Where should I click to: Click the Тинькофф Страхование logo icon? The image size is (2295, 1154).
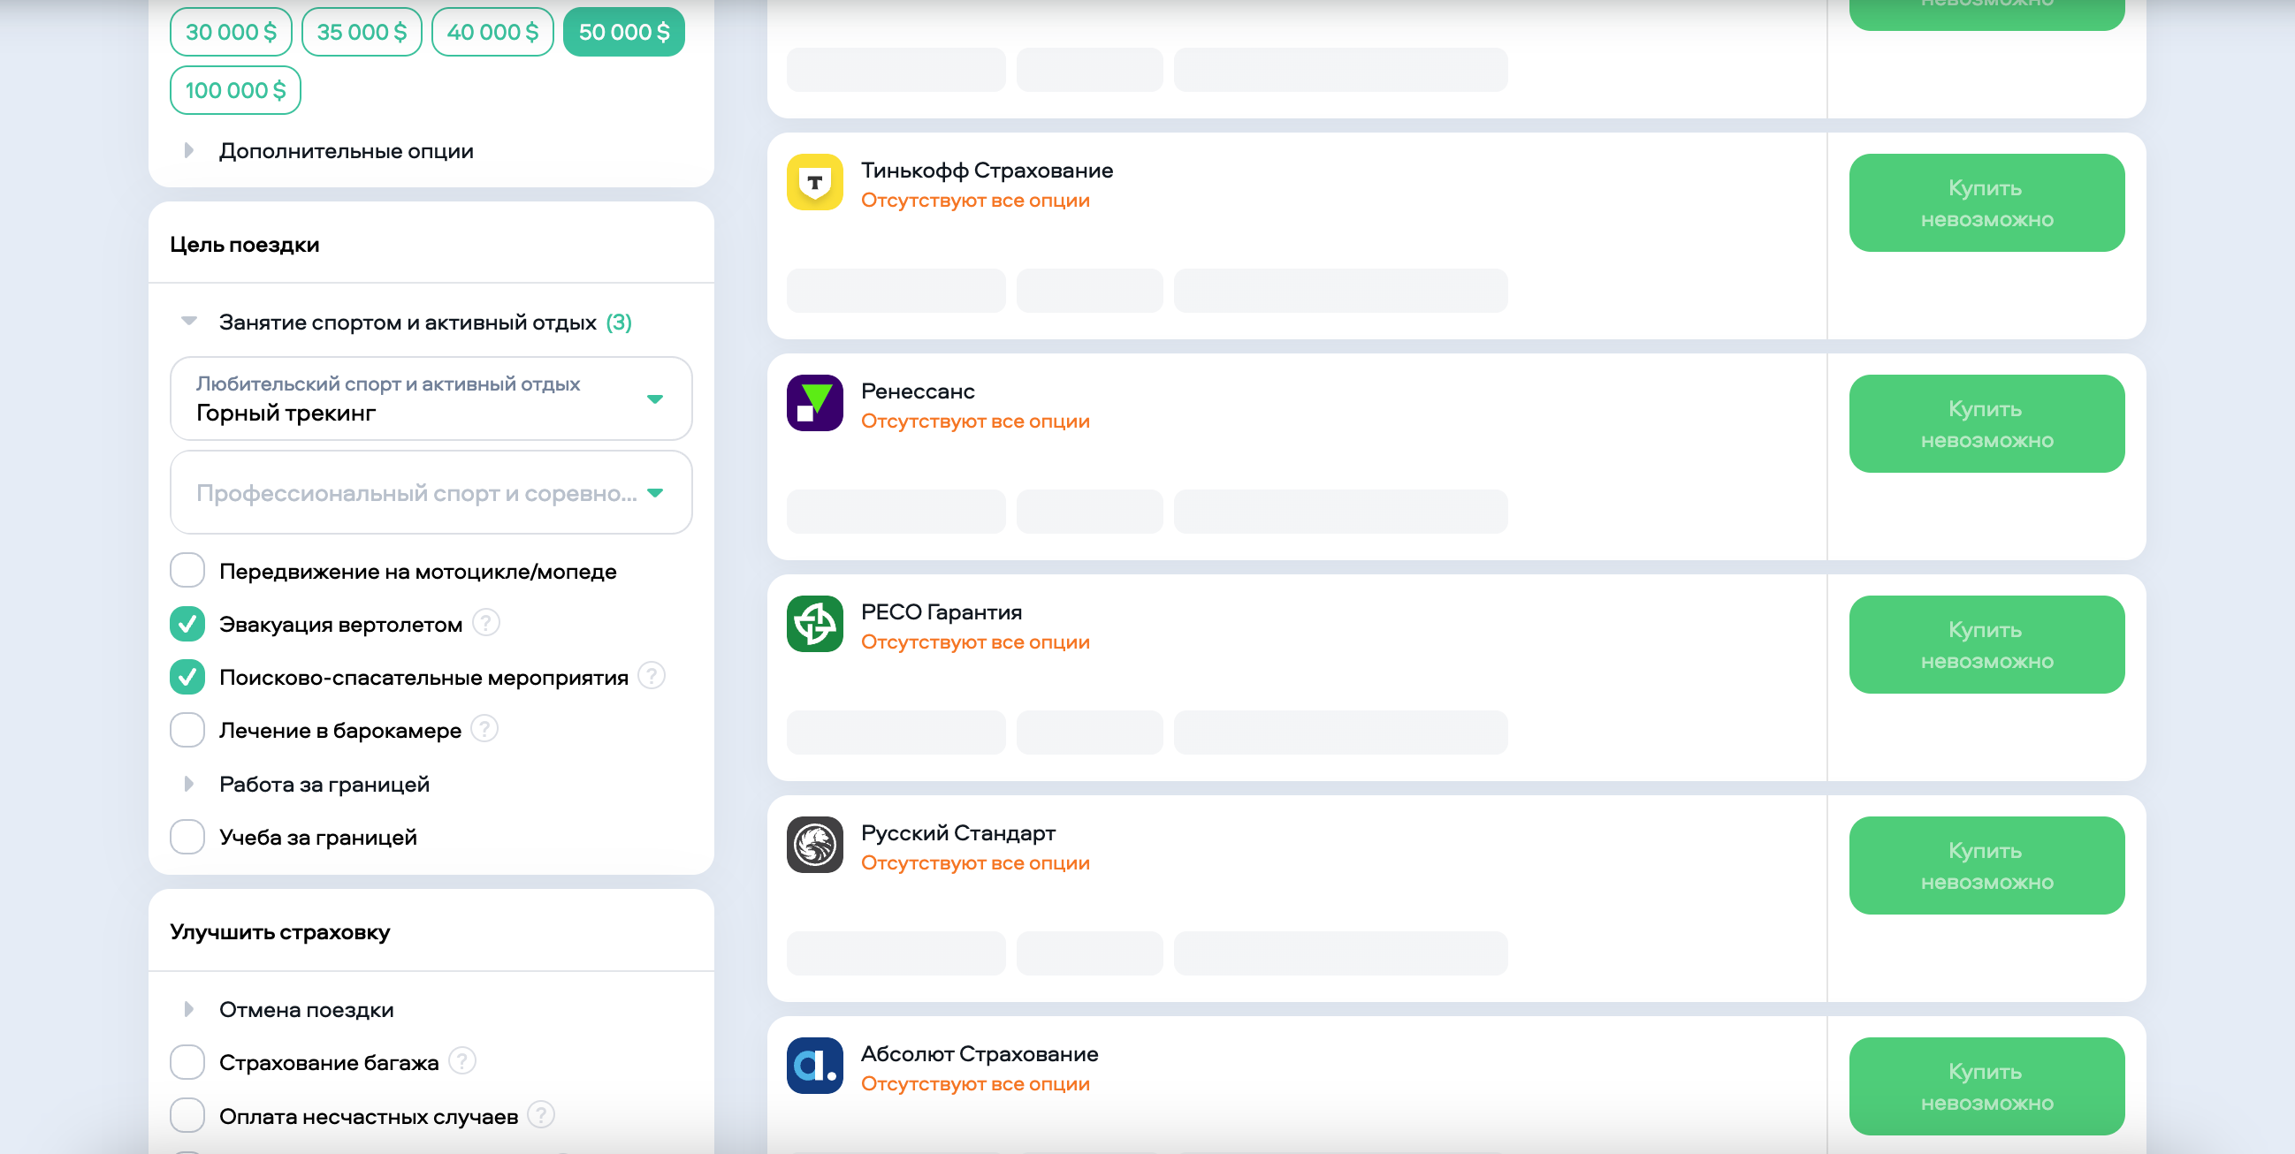tap(814, 183)
